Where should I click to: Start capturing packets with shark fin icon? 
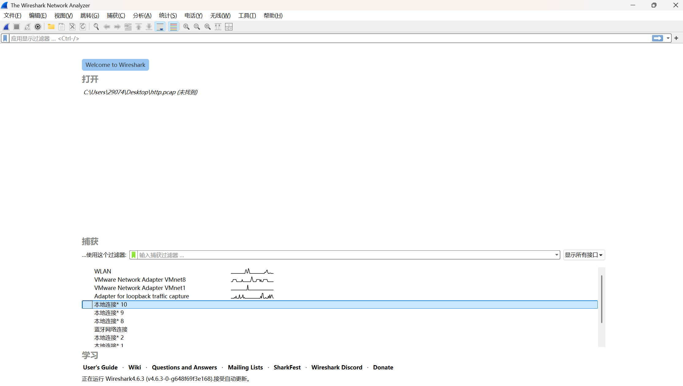[6, 27]
